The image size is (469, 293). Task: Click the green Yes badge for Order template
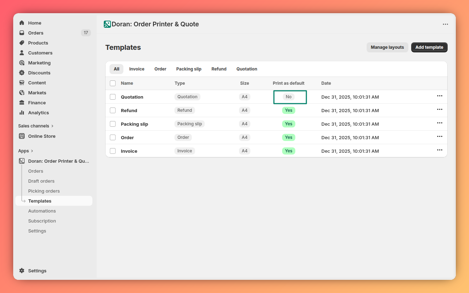point(289,137)
